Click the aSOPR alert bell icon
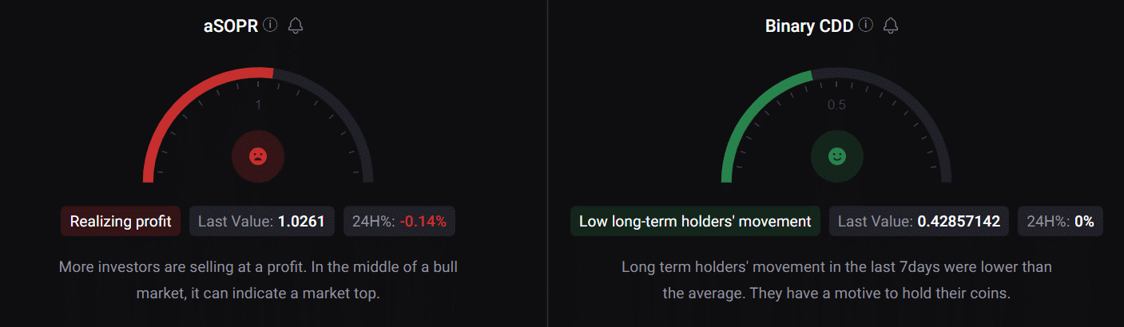1124x327 pixels. pyautogui.click(x=296, y=26)
